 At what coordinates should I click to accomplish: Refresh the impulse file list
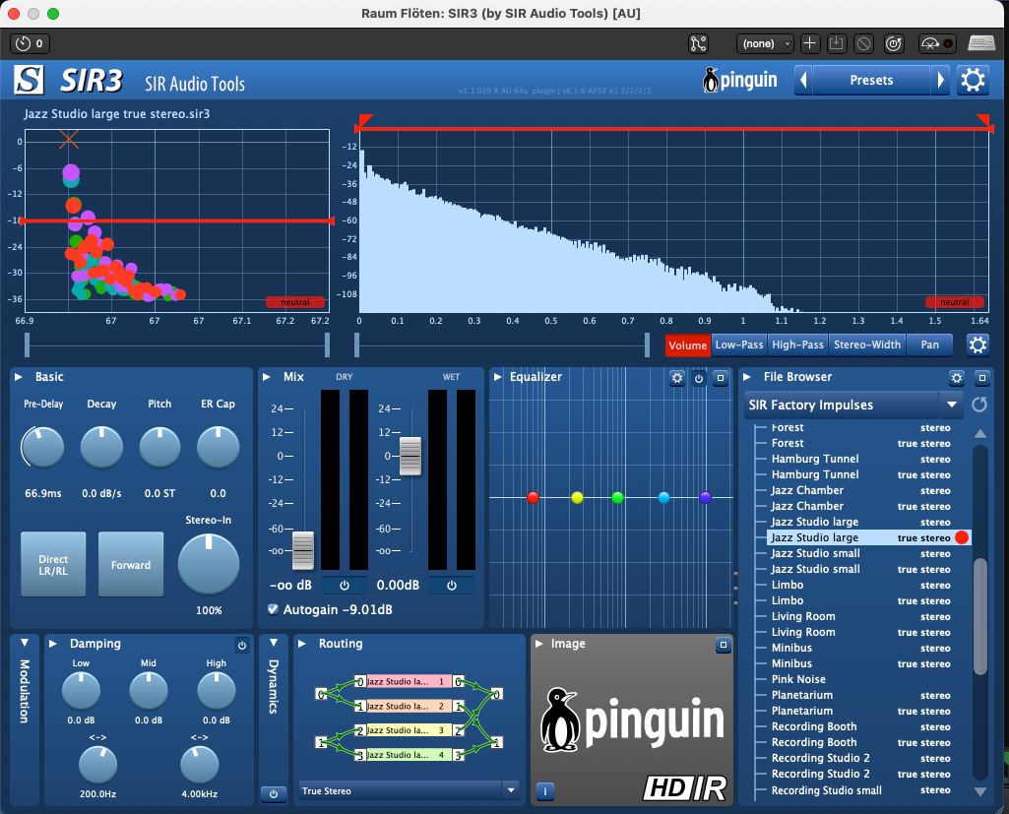(979, 405)
